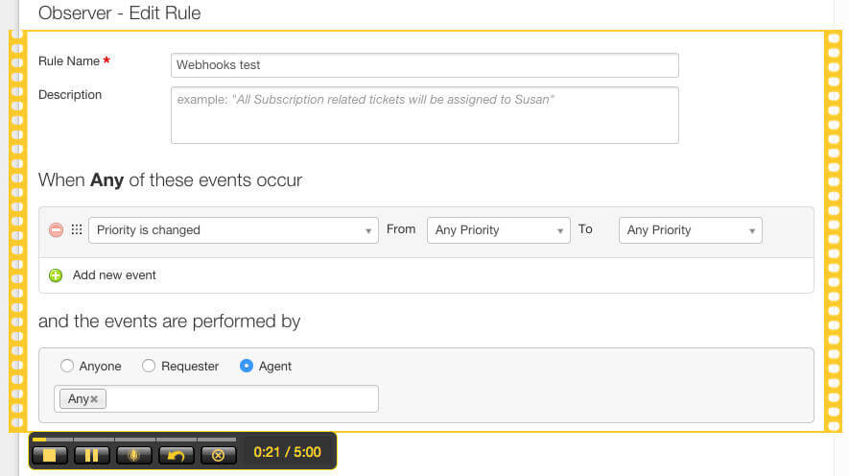Click Add new event link

(114, 275)
